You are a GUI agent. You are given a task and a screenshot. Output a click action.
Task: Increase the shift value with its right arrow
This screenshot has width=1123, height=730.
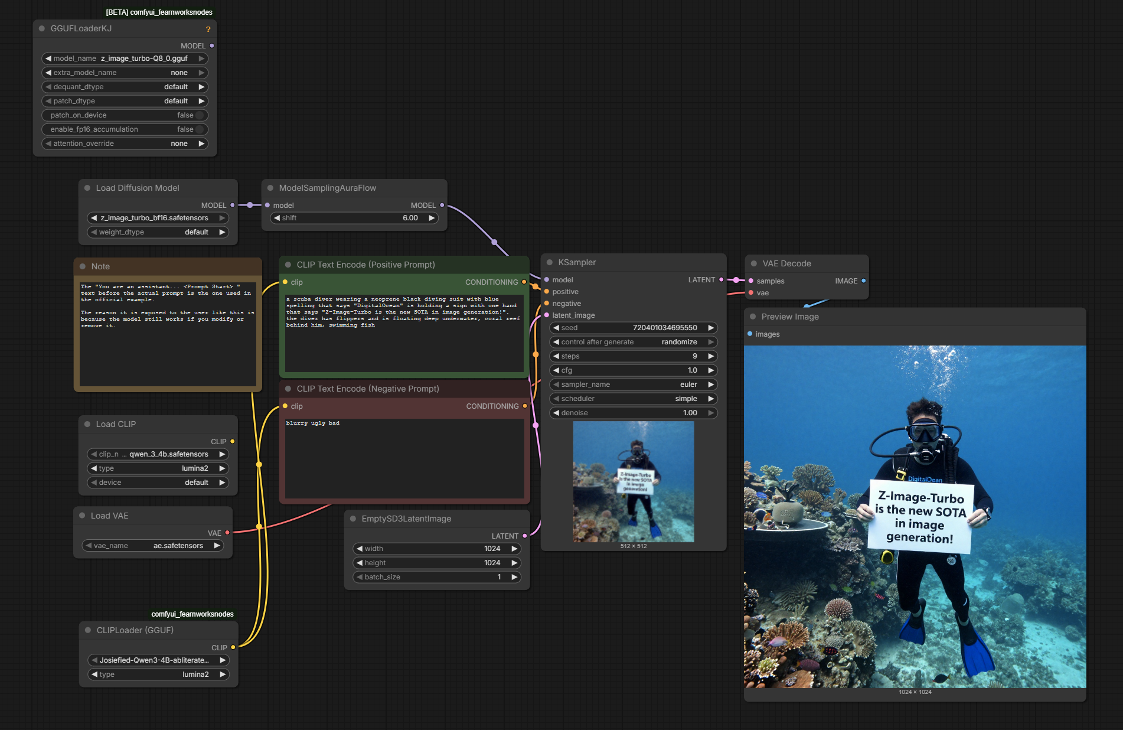[432, 218]
